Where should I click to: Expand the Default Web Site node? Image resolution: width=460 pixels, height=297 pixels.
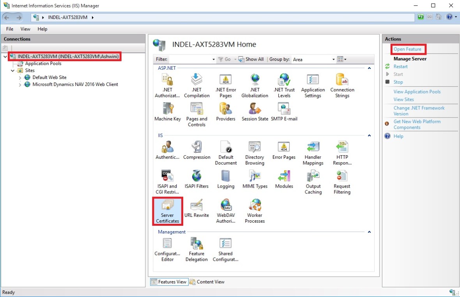tap(20, 77)
